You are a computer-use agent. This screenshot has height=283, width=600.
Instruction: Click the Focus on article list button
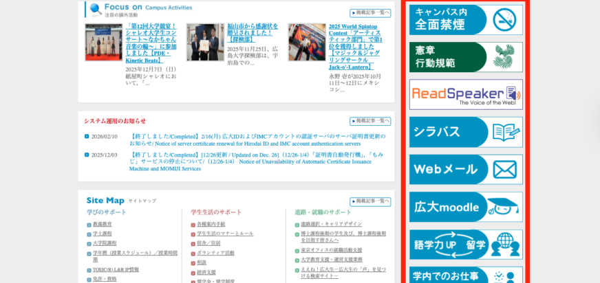tap(370, 13)
